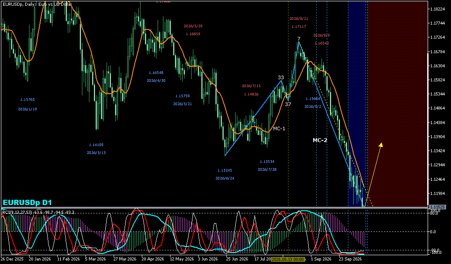Click the red high price label 1.17117
This screenshot has height=264, width=451.
click(299, 26)
